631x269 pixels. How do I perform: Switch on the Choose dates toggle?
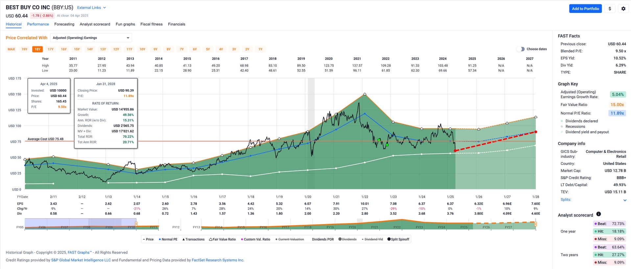point(520,49)
